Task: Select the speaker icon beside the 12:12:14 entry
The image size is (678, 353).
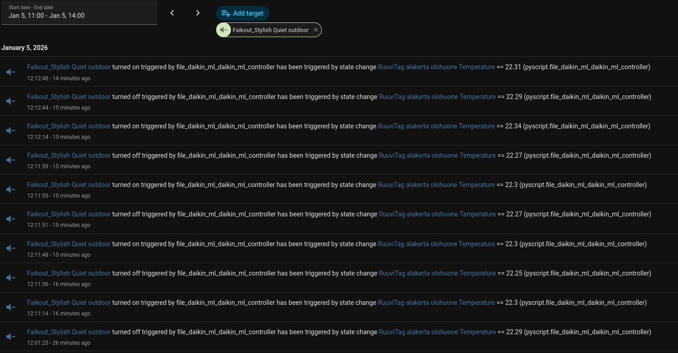Action: 11,131
